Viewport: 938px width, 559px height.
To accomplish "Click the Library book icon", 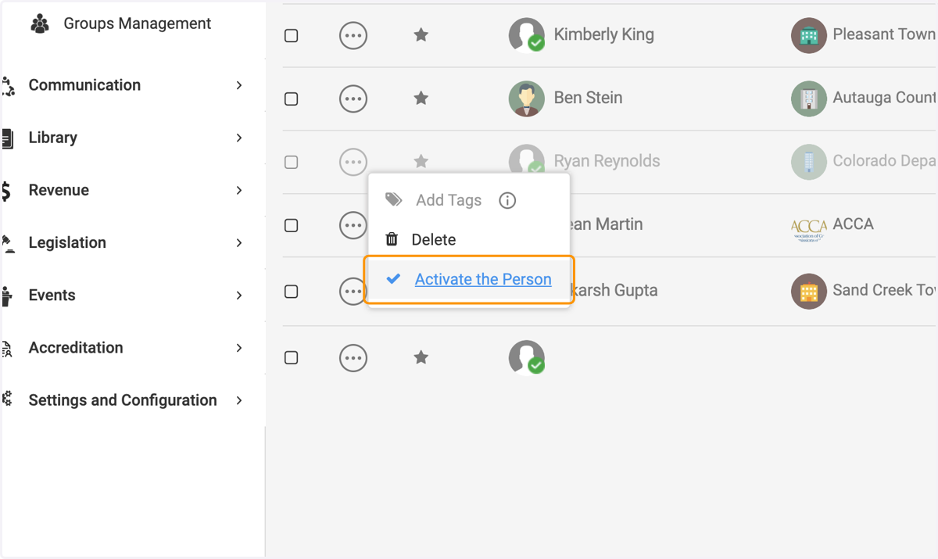I will tap(7, 139).
